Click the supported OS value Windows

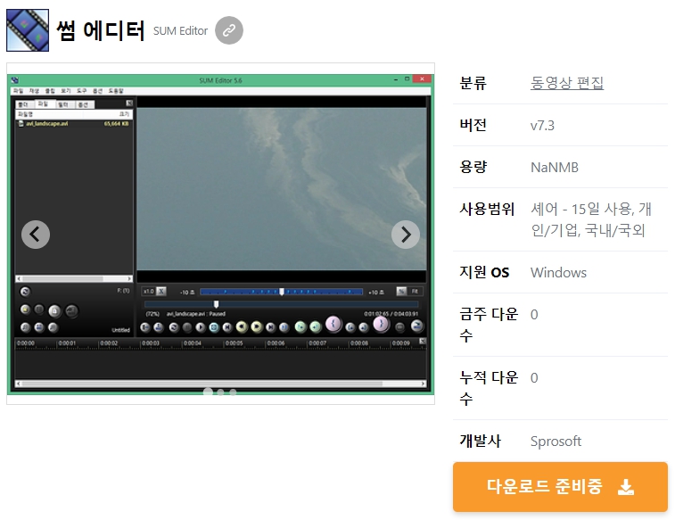[x=558, y=272]
